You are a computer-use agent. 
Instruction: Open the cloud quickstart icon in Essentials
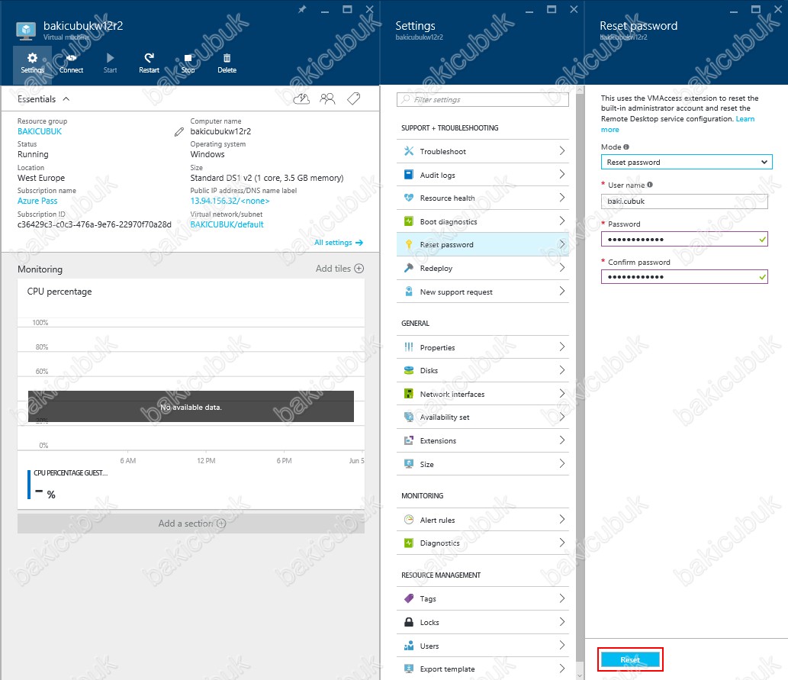[x=301, y=98]
